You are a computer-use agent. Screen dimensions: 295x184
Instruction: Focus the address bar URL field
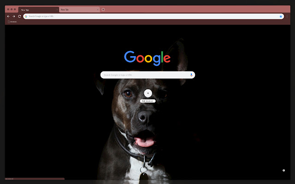[x=153, y=17]
